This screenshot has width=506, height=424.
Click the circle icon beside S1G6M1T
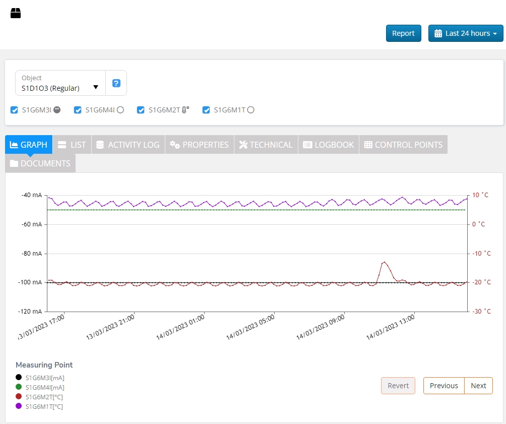(250, 110)
